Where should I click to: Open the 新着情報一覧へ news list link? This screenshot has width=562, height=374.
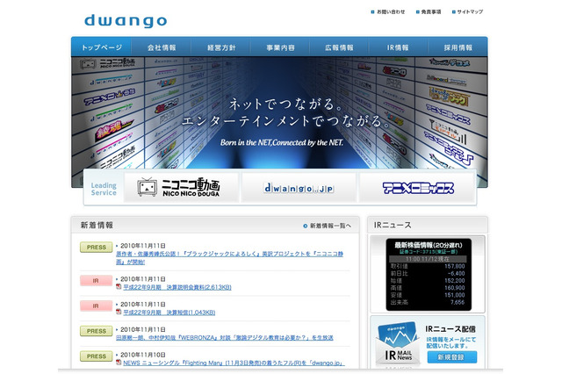(x=330, y=226)
